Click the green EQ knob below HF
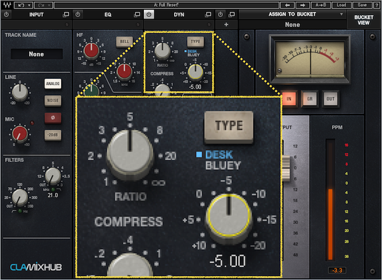The width and height of the screenshot is (382, 280). click(92, 91)
